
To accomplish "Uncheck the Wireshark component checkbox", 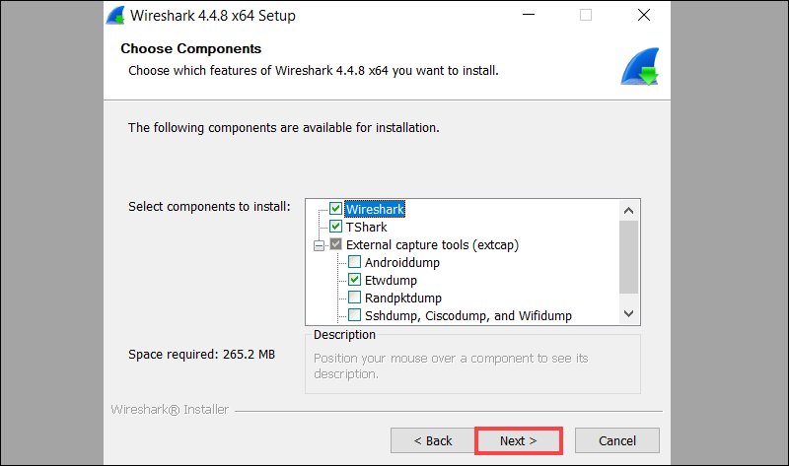I will [335, 209].
